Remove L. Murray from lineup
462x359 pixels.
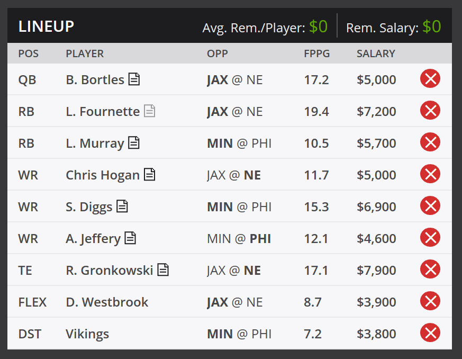(430, 142)
